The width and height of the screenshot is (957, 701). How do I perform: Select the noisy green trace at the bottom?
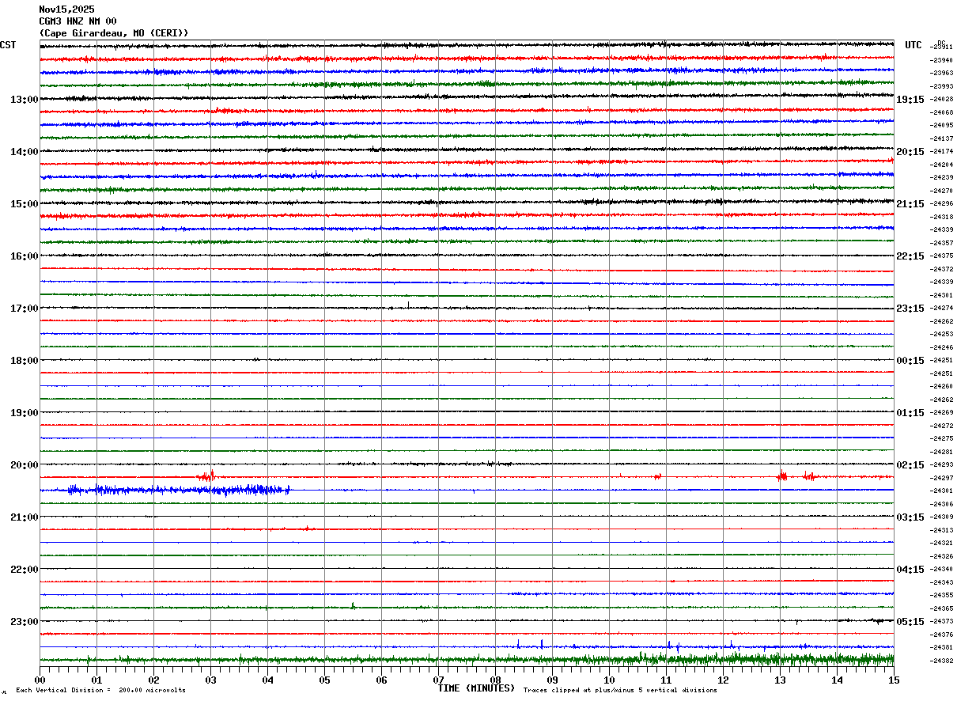point(467,658)
